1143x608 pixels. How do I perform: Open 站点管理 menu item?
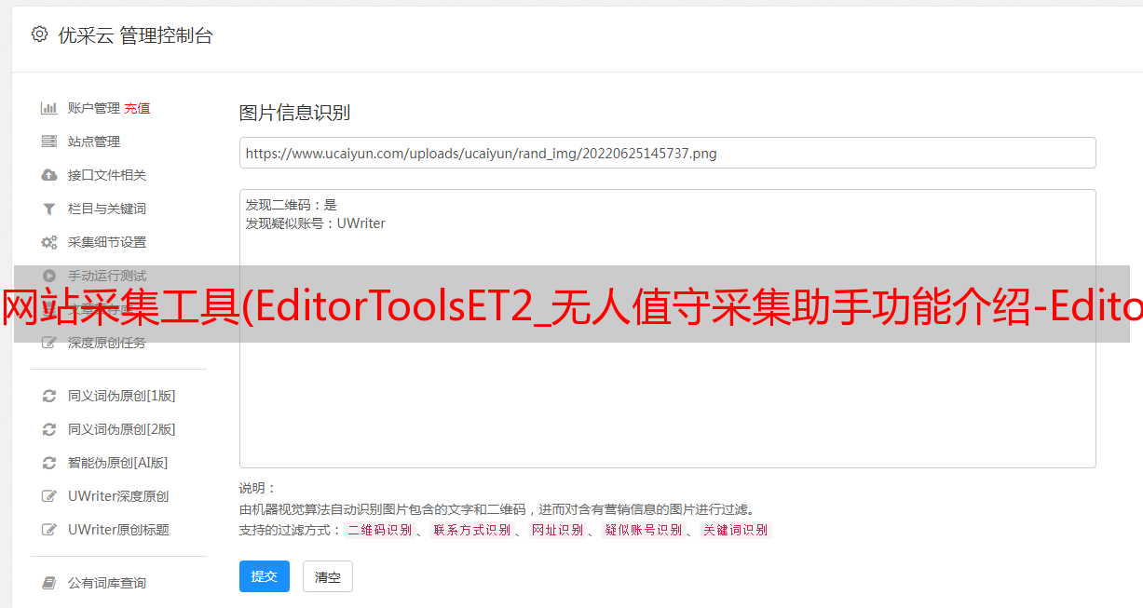click(x=94, y=142)
